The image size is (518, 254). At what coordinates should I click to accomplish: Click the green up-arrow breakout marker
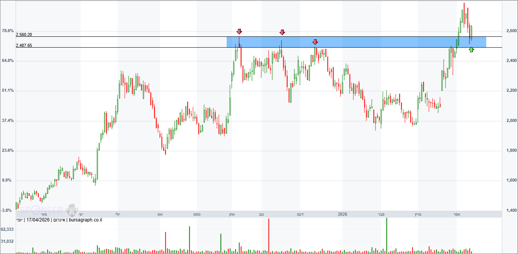pyautogui.click(x=471, y=50)
